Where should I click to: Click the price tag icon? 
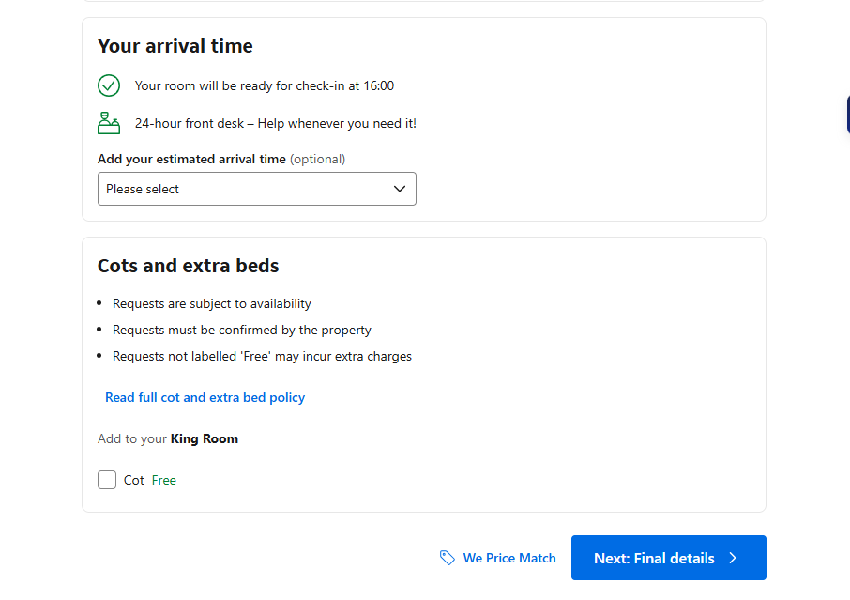point(448,558)
